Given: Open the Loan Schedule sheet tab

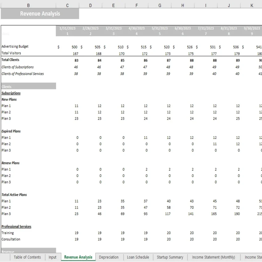Looking at the screenshot, I should click(138, 257).
